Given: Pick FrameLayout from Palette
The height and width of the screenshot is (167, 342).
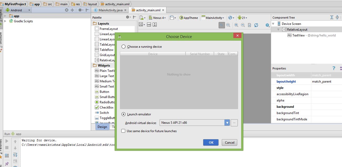Looking at the screenshot, I should 109,29.
